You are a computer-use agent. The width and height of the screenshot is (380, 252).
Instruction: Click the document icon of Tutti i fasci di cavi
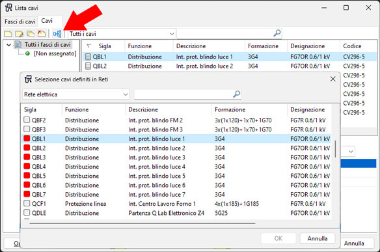pyautogui.click(x=18, y=44)
